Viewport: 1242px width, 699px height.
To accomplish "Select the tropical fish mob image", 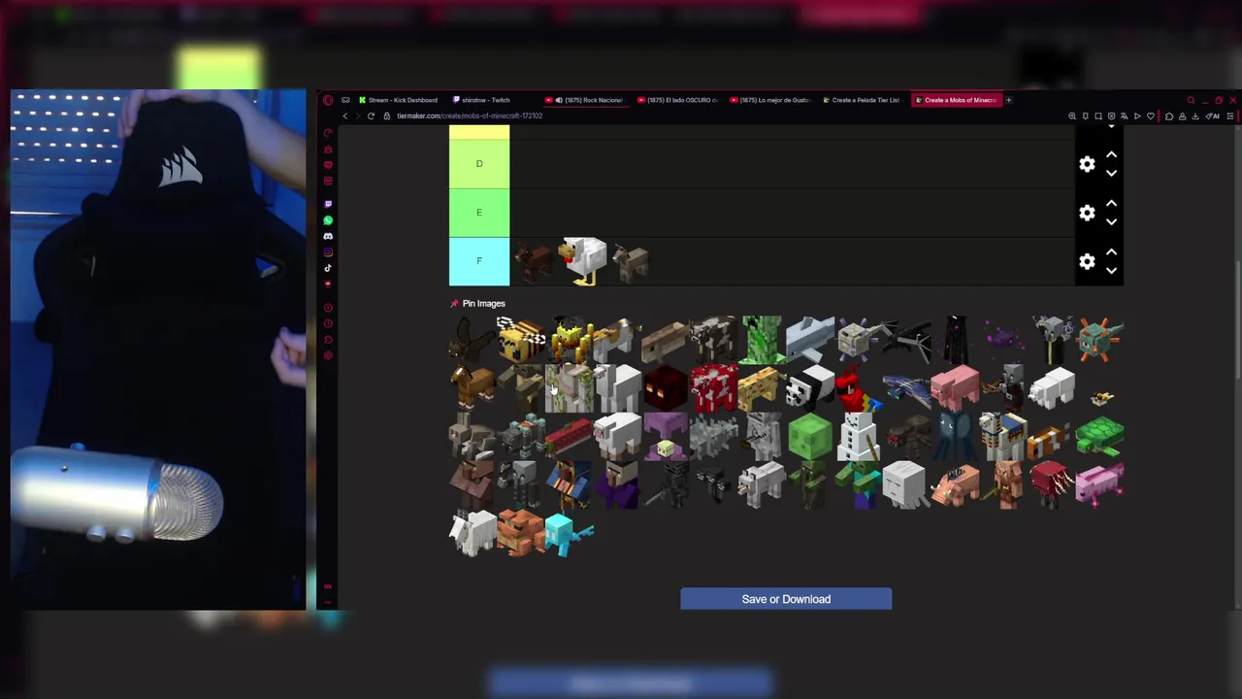I will pos(1051,436).
